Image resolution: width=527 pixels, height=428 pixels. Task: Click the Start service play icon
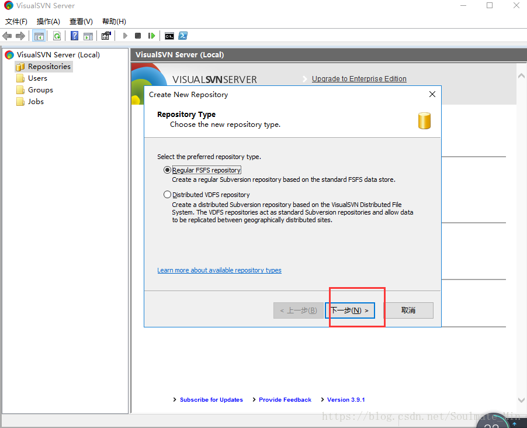click(x=125, y=36)
